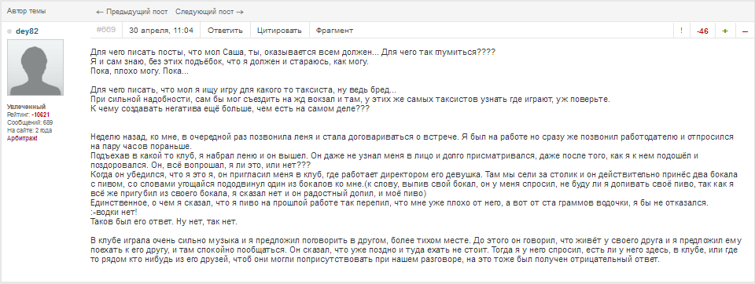Click Ответить to reply
The image size is (755, 284).
(x=225, y=31)
